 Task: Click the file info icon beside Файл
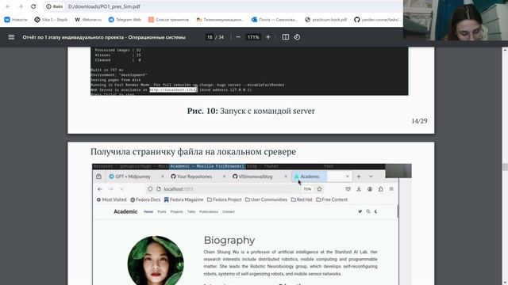[48, 6]
